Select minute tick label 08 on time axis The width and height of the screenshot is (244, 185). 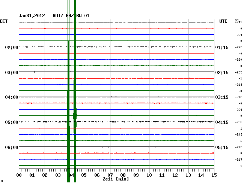click(123, 175)
